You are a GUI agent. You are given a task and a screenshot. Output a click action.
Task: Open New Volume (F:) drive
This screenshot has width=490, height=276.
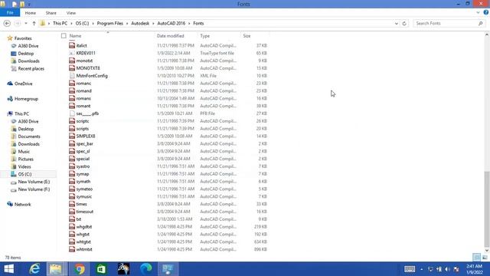coord(34,189)
